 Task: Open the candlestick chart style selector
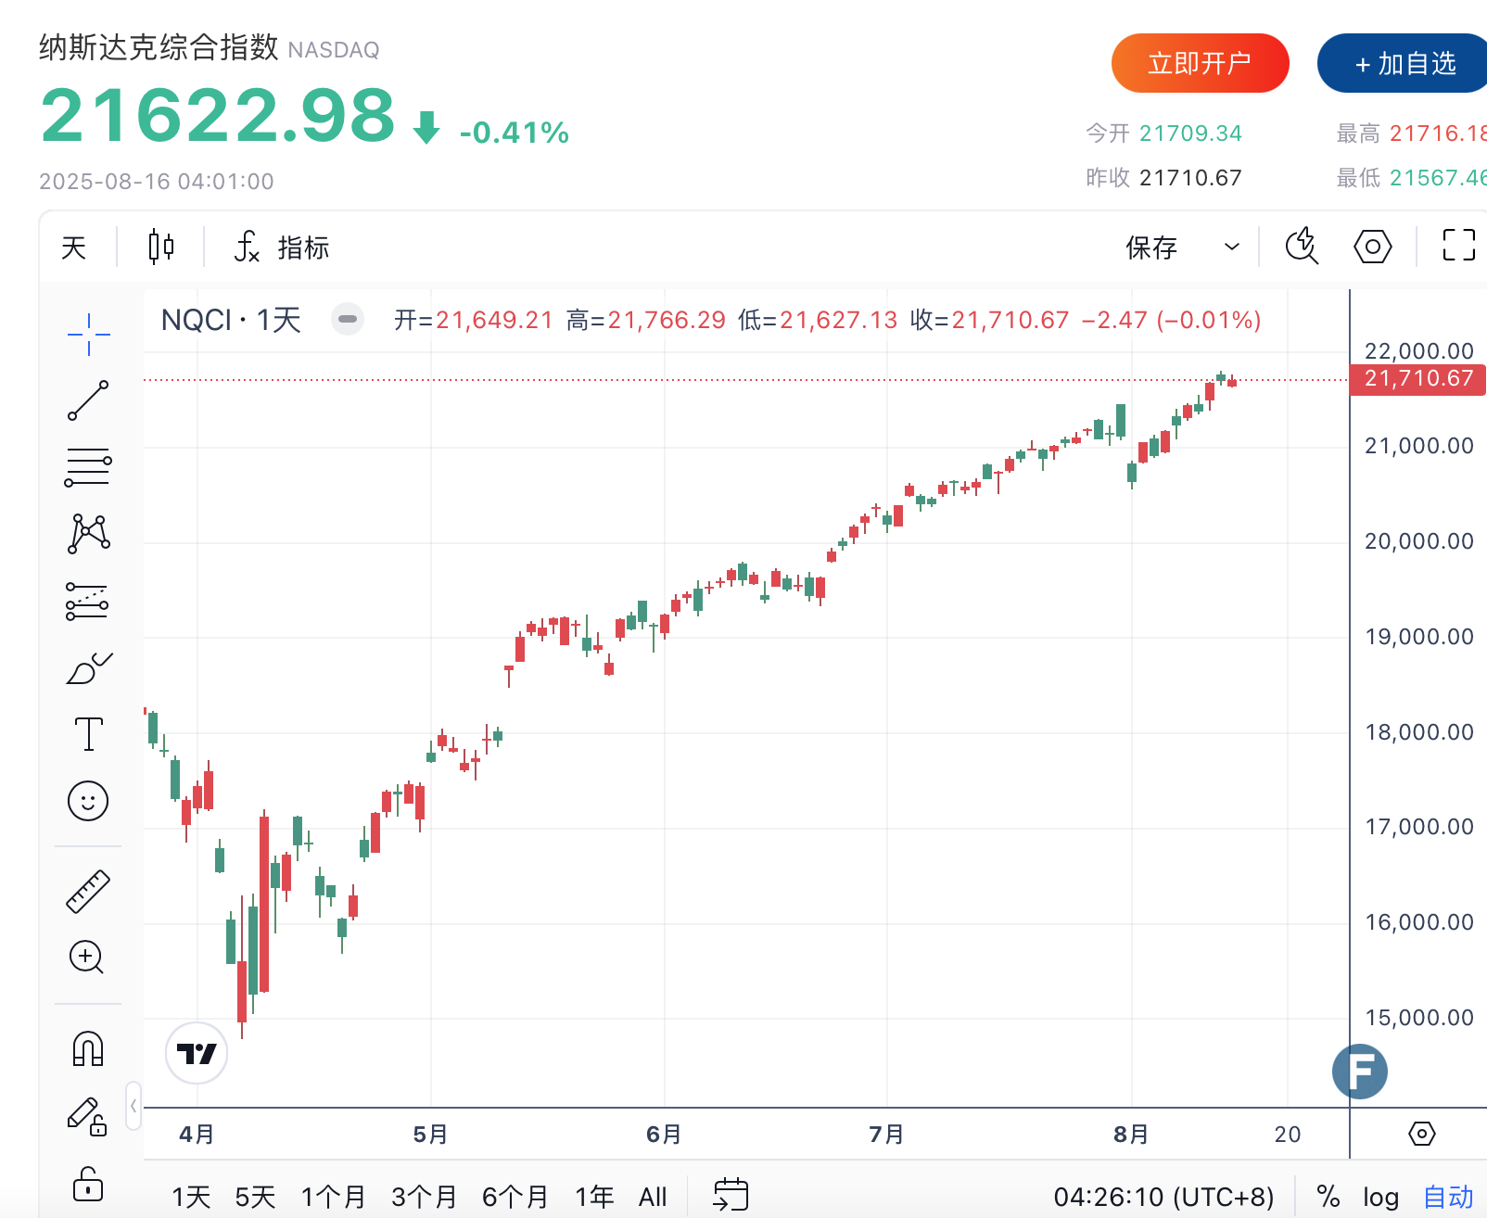pyautogui.click(x=161, y=247)
